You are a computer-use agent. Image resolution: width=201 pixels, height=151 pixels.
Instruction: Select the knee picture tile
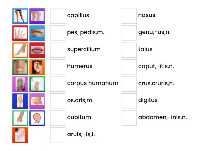37,16
